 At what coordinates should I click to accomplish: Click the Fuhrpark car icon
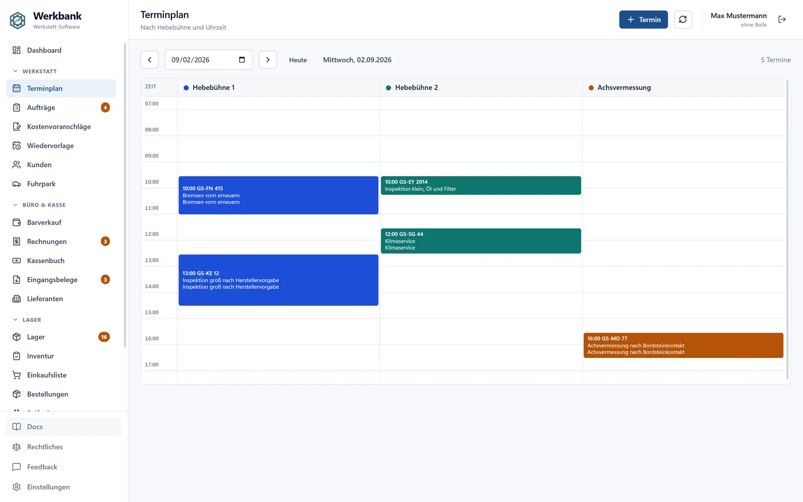[x=17, y=184]
